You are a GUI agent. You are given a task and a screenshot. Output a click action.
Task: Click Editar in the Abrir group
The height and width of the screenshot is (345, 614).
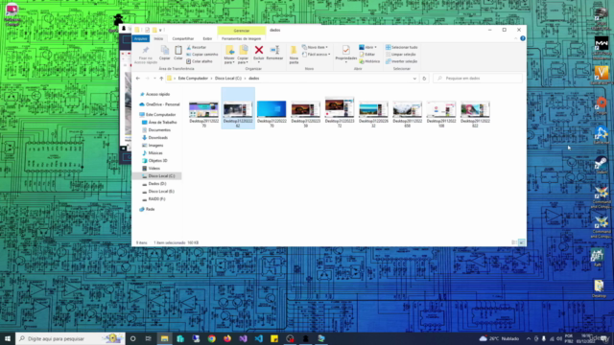pos(367,55)
